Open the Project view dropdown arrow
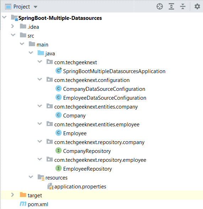The height and width of the screenshot is (209, 203). (35, 7)
